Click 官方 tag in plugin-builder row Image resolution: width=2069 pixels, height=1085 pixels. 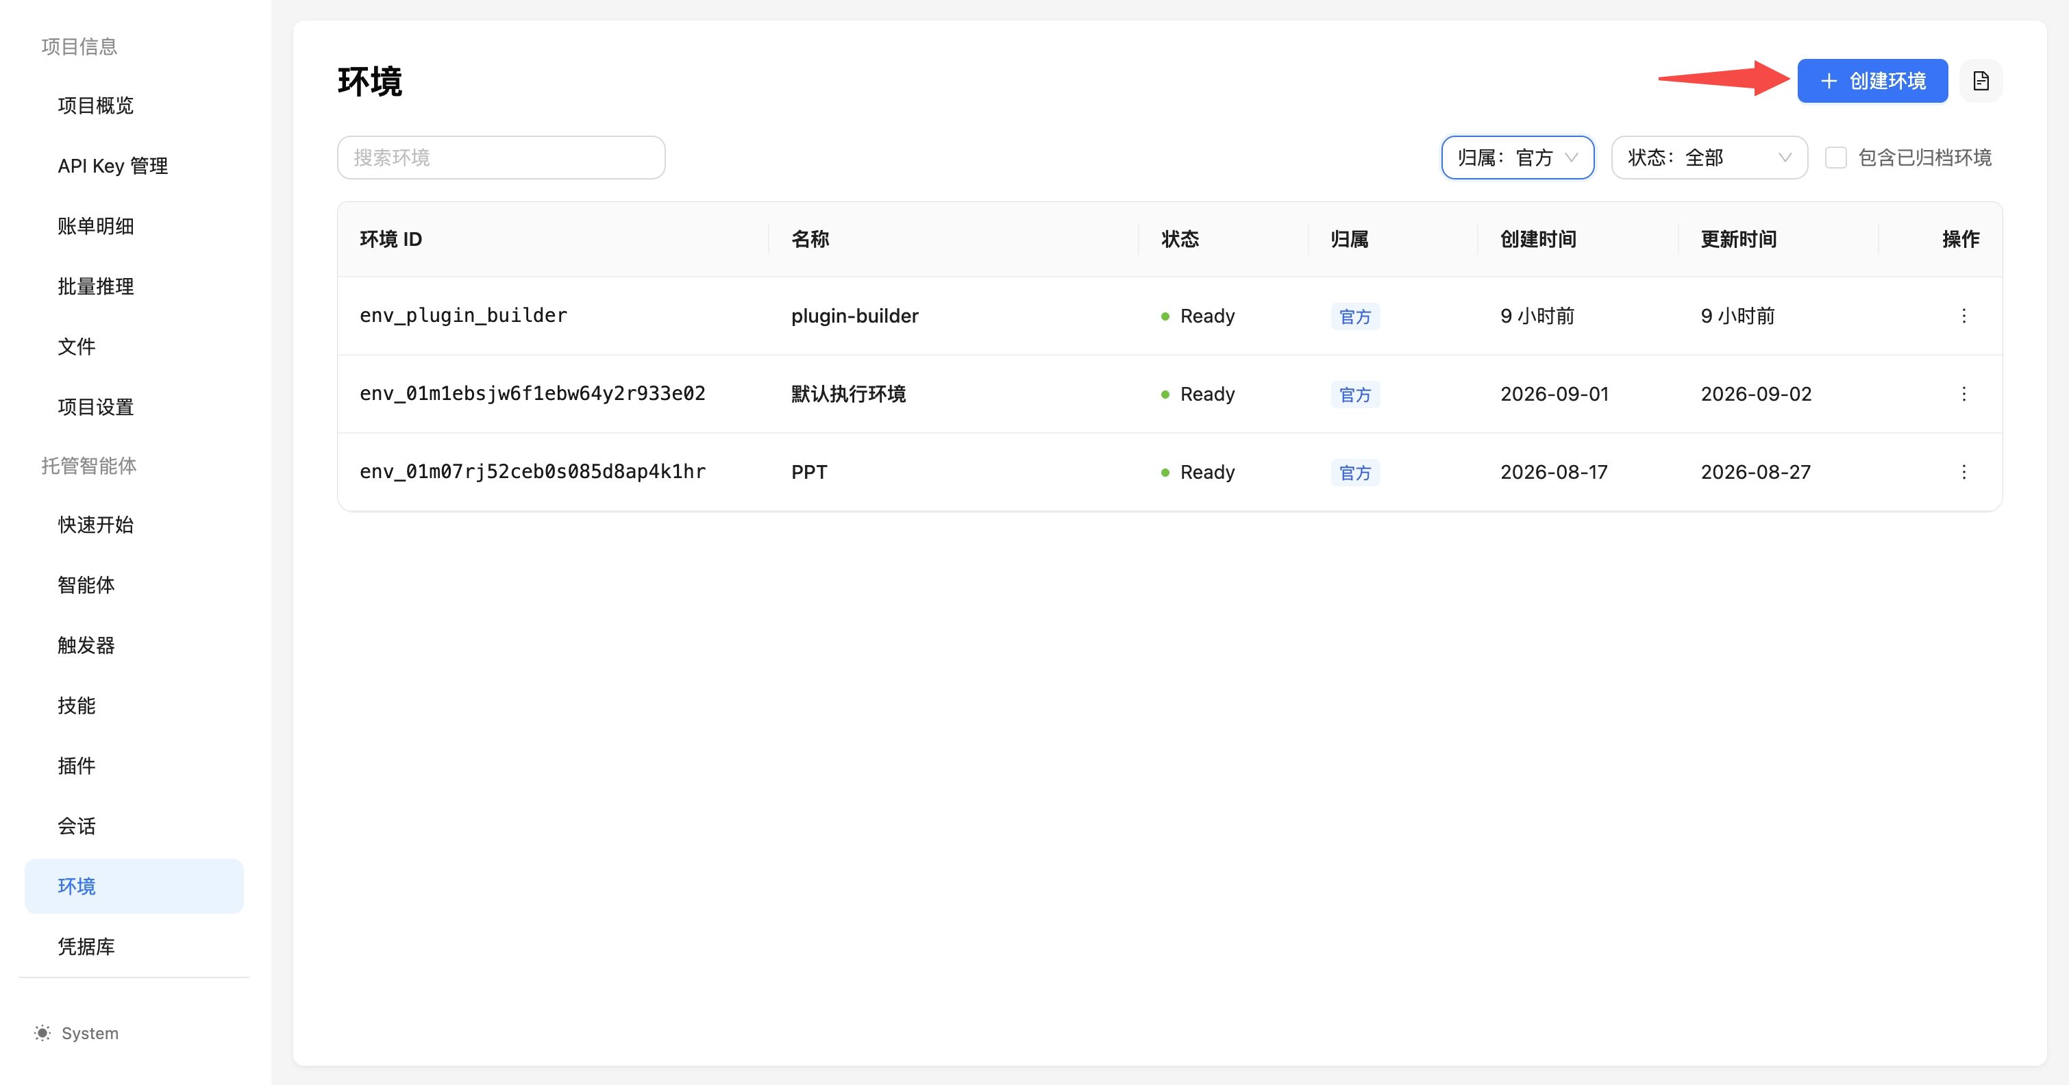1355,316
